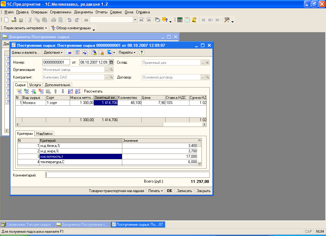Click the move row down arrow icon
The width and height of the screenshot is (326, 236).
(63, 91)
